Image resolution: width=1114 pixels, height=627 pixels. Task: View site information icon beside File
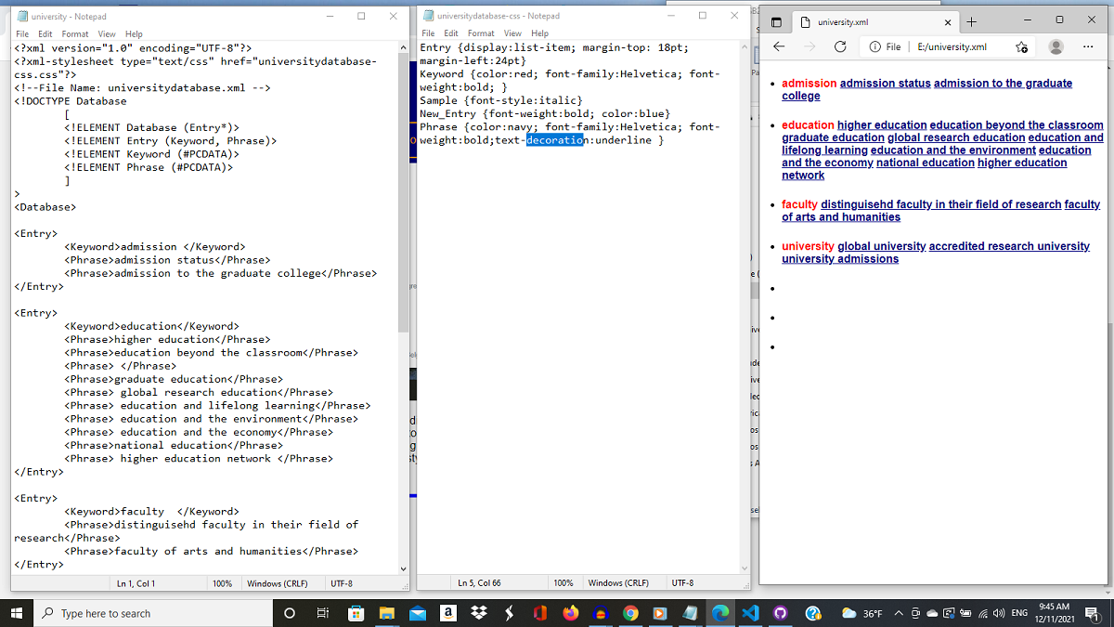click(x=874, y=46)
